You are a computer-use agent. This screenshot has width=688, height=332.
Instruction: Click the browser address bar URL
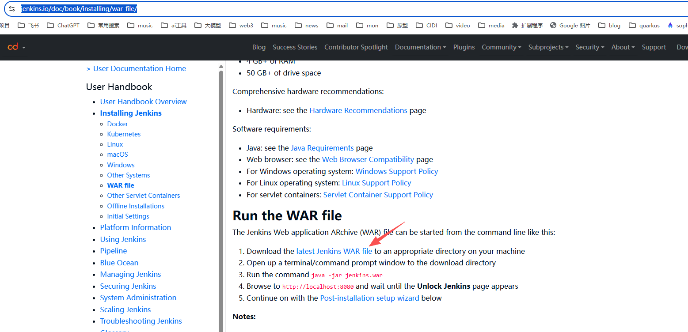(x=79, y=9)
